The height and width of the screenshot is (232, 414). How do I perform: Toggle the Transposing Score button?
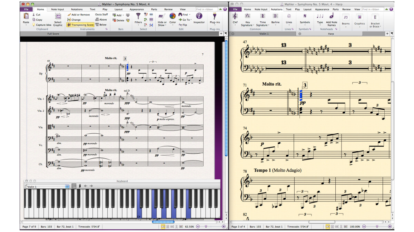(x=80, y=25)
